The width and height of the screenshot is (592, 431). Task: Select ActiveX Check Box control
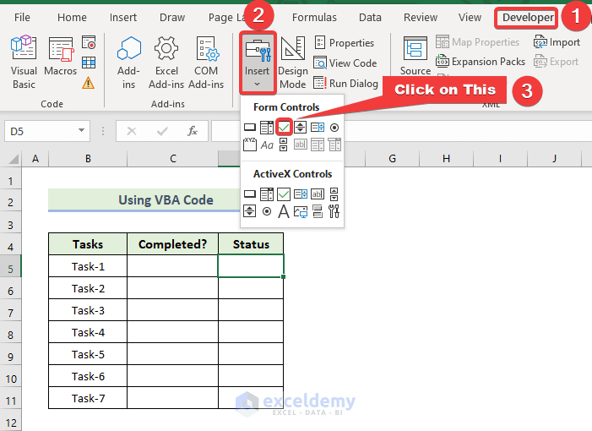(284, 194)
